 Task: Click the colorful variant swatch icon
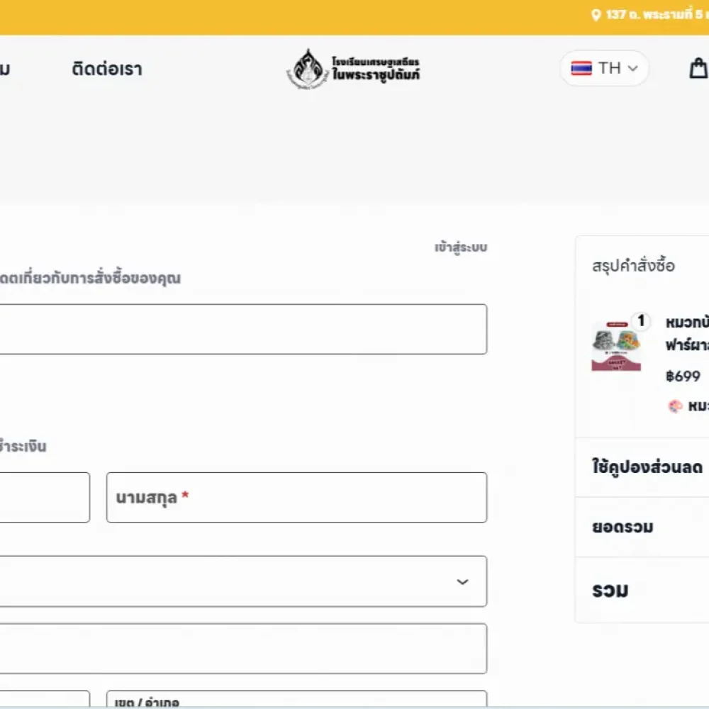tap(675, 406)
